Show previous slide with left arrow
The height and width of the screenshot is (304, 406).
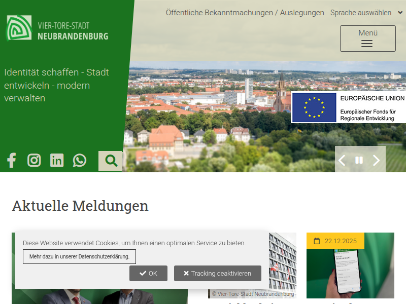pos(342,161)
